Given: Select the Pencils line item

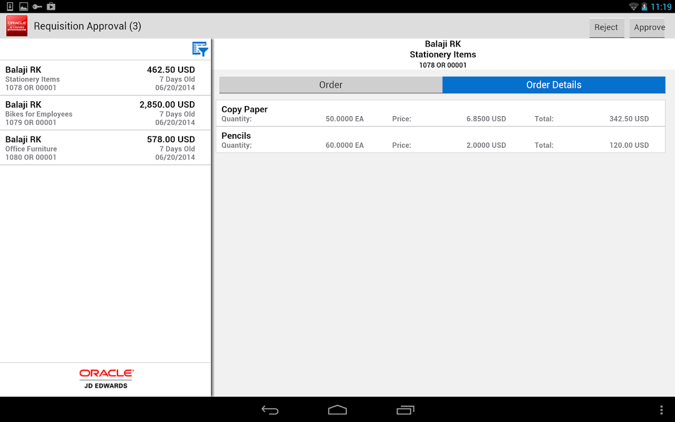Looking at the screenshot, I should coord(440,140).
